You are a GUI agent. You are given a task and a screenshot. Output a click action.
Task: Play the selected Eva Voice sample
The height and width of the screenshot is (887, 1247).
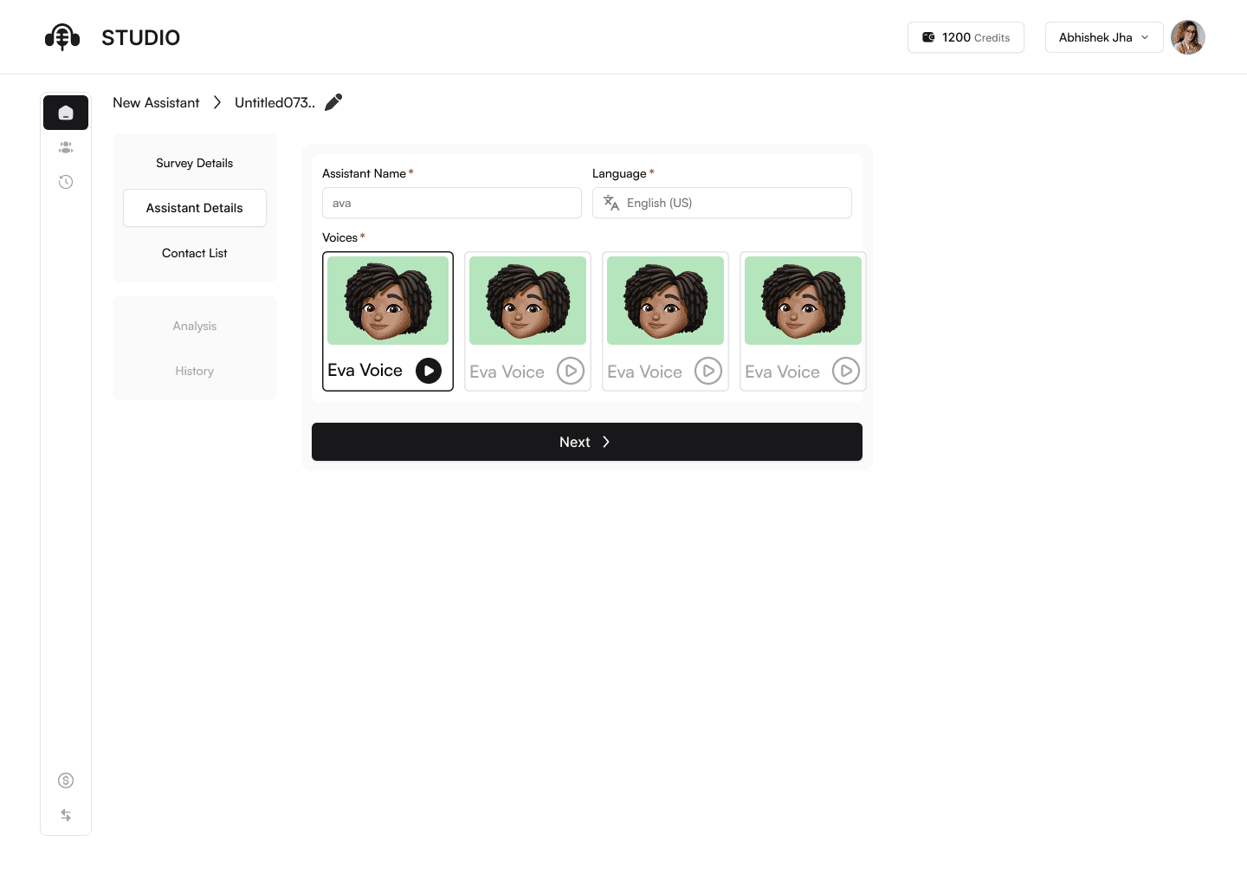429,371
